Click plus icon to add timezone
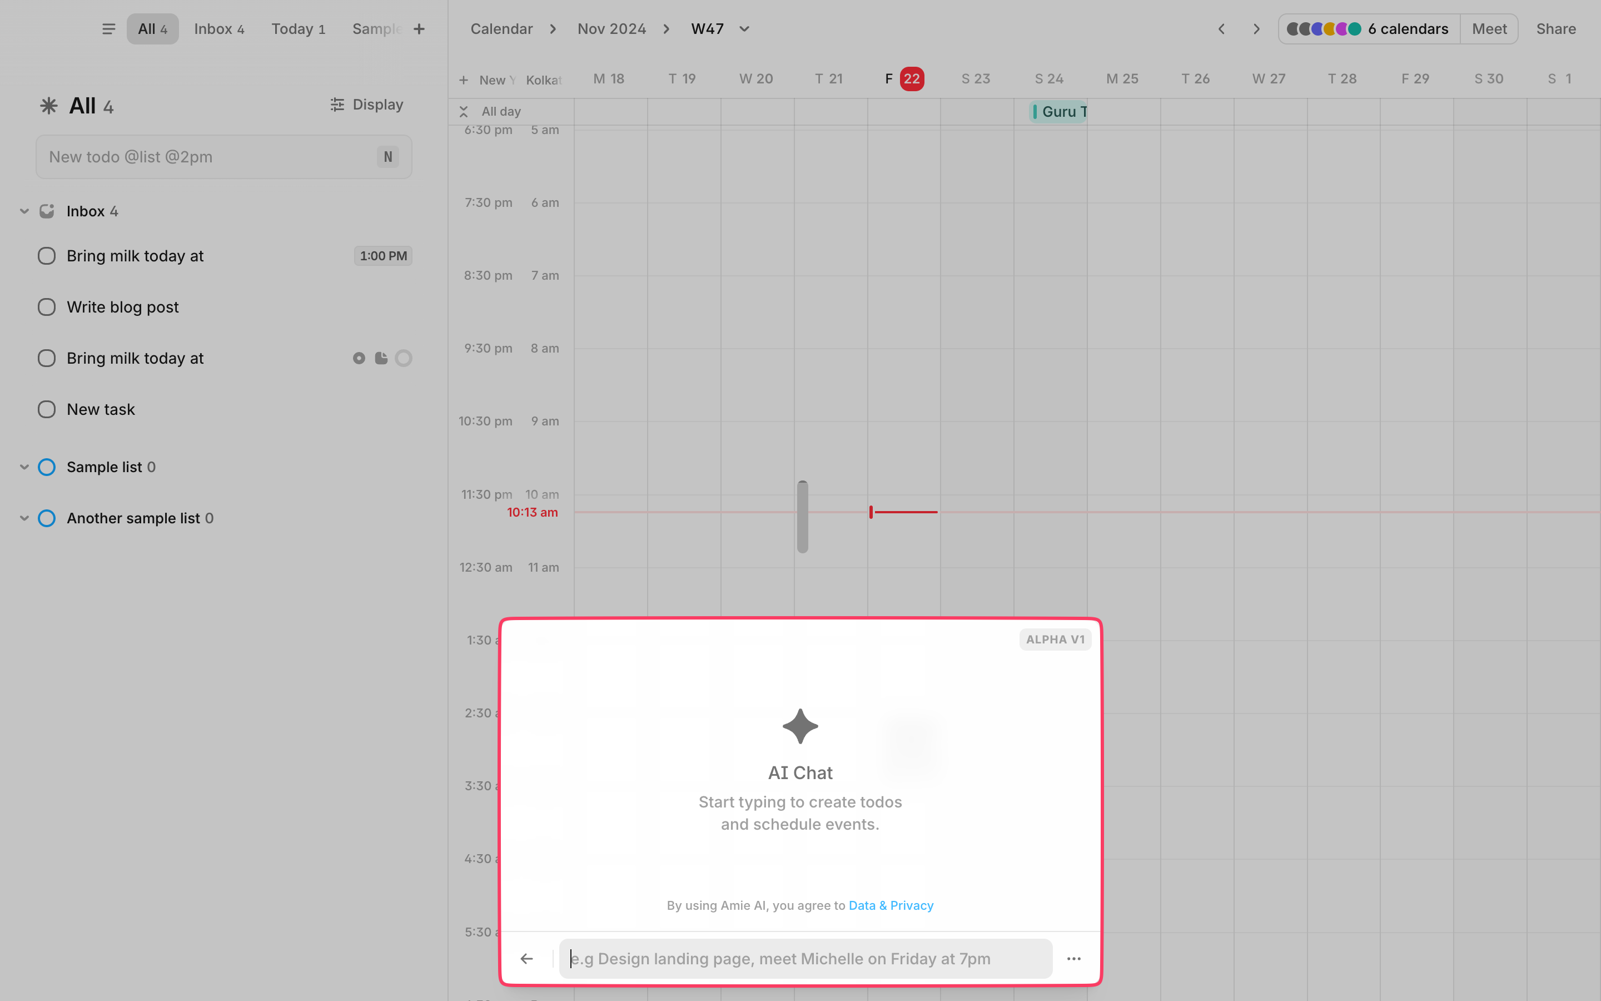 (464, 80)
